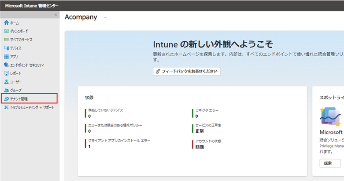This screenshot has height=181, width=344.
Task: Open テナント管理 menu label
Action: [19, 99]
